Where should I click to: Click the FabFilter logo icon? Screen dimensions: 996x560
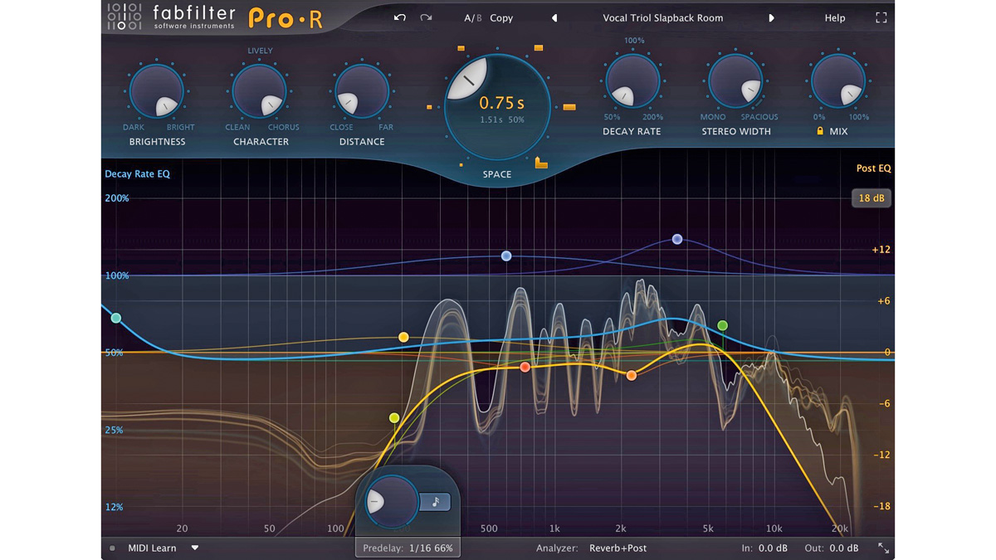pos(124,17)
